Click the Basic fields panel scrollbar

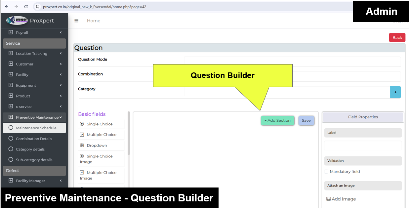pyautogui.click(x=129, y=133)
